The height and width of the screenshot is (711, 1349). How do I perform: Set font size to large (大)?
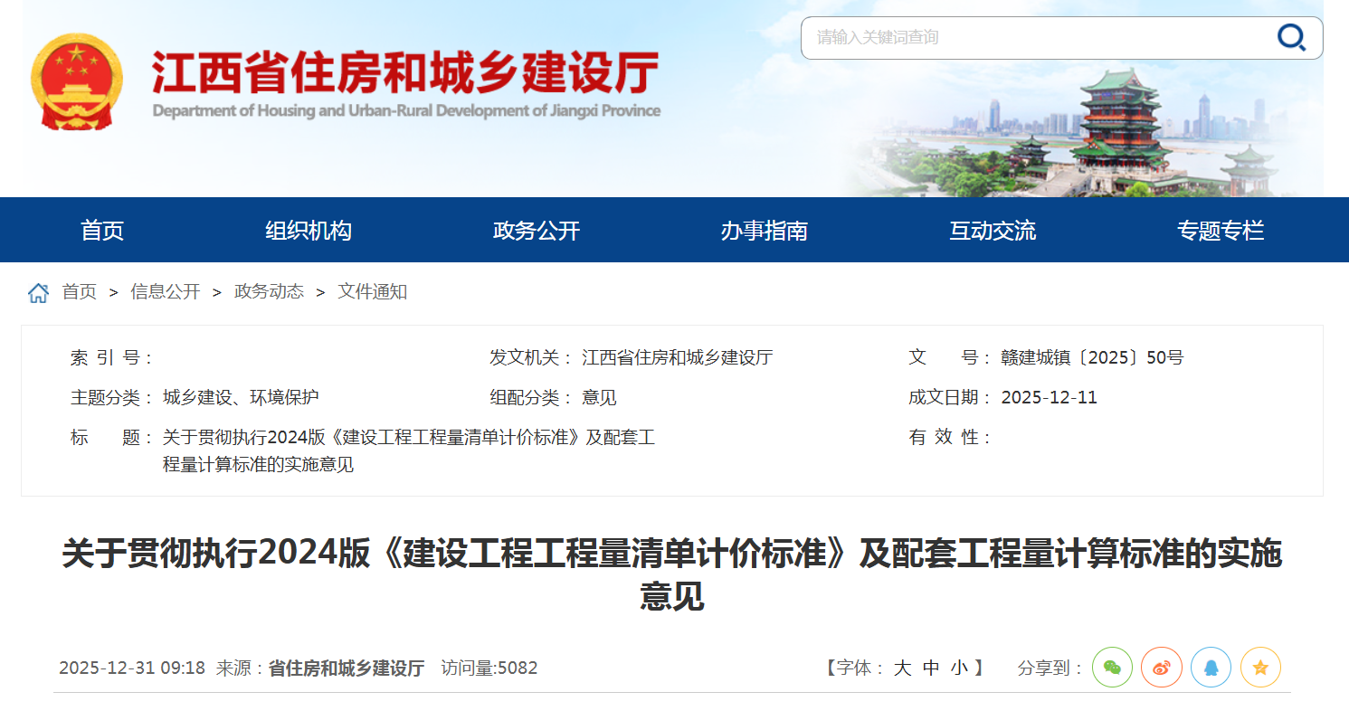coord(902,668)
